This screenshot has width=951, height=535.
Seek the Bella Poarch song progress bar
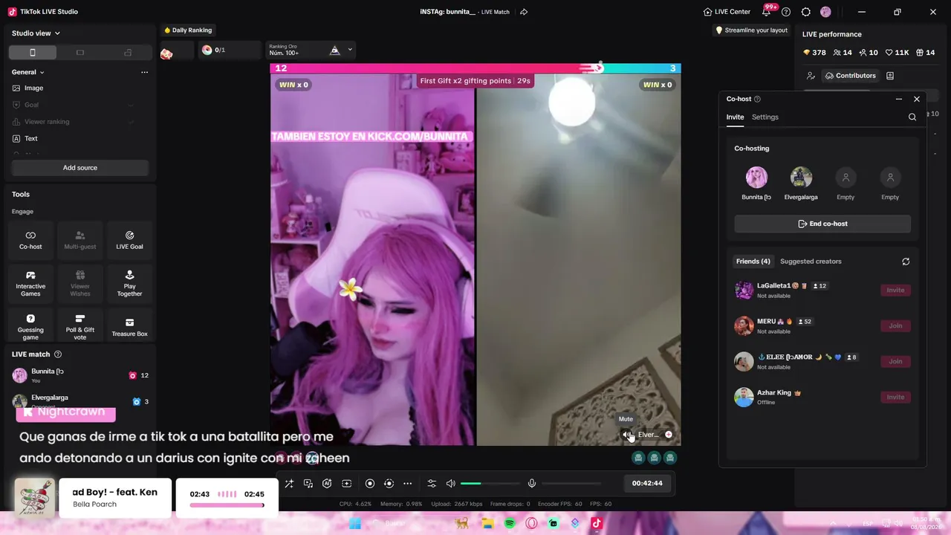click(227, 505)
